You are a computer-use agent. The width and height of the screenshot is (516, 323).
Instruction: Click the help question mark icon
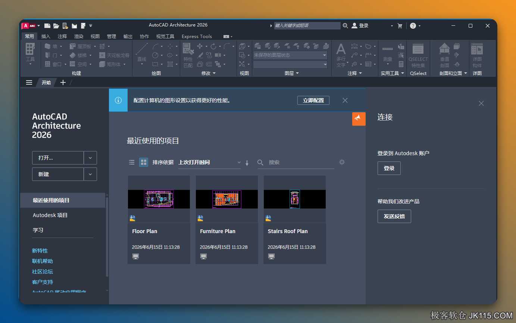tap(413, 26)
